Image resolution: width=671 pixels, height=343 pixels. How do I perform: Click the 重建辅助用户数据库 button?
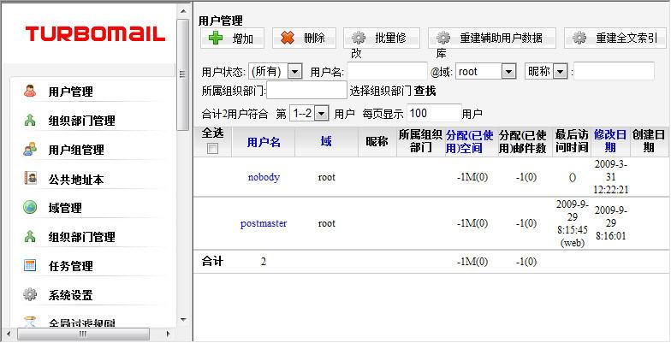click(492, 38)
